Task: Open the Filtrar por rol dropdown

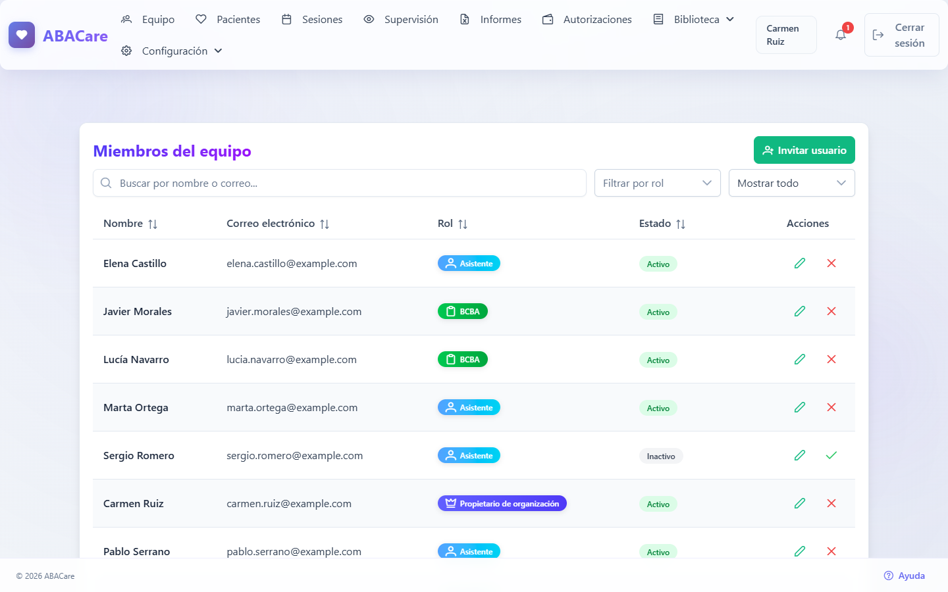Action: [x=658, y=183]
